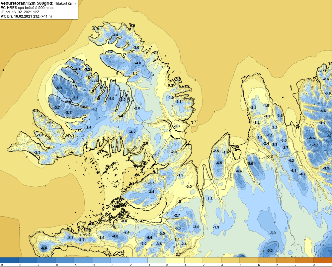Screen dimensions: 332x267
Task: Click the -0.2 temperature value
Action: [270, 156]
